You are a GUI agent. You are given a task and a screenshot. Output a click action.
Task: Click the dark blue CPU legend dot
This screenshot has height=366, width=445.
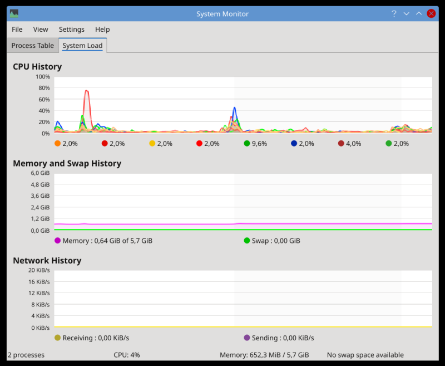pos(294,144)
